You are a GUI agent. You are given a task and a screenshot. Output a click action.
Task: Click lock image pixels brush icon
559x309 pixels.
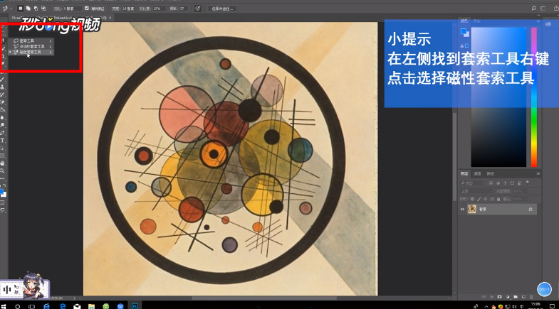tap(479, 199)
